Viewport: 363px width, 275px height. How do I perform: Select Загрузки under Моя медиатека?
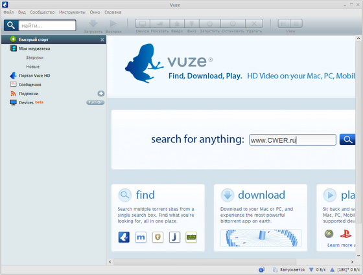[x=34, y=58]
